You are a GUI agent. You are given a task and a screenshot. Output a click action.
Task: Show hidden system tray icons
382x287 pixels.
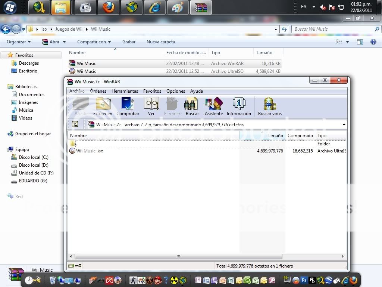[314, 7]
